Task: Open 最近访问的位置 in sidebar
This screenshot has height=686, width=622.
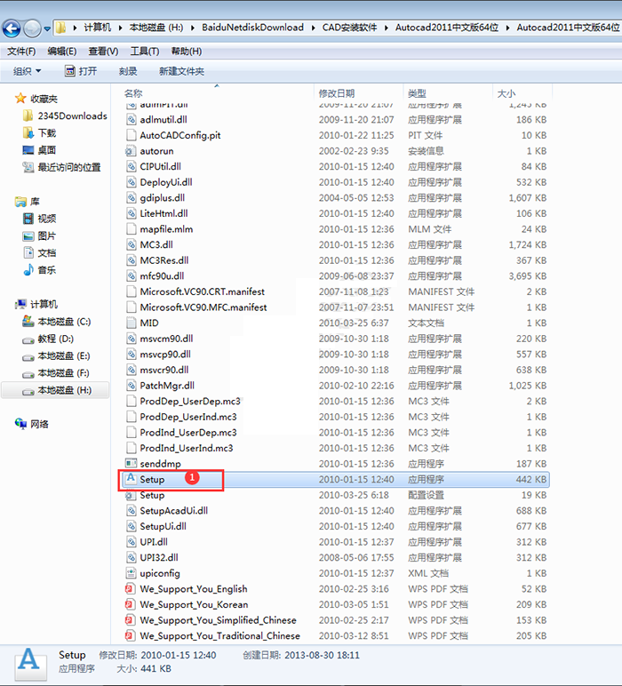Action: pyautogui.click(x=61, y=167)
